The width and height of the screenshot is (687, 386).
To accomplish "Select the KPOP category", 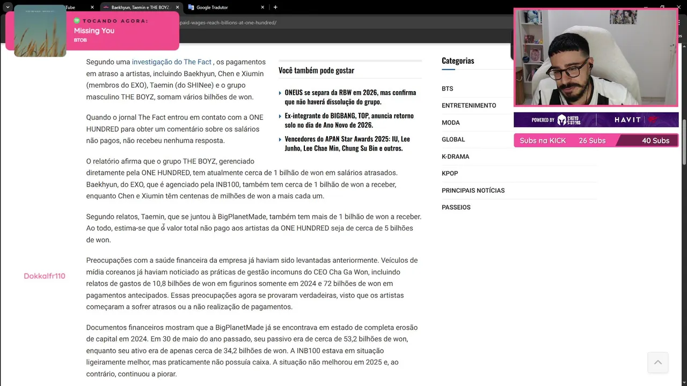I will click(450, 173).
